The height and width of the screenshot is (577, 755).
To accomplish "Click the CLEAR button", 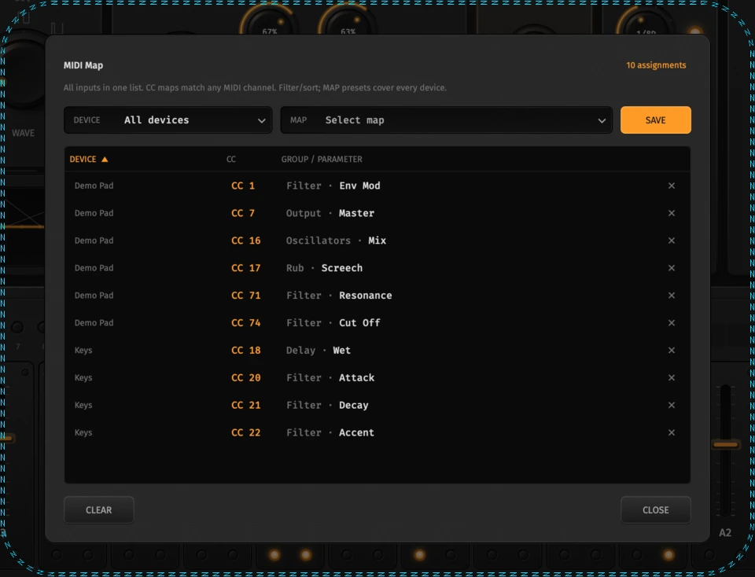I will 99,510.
